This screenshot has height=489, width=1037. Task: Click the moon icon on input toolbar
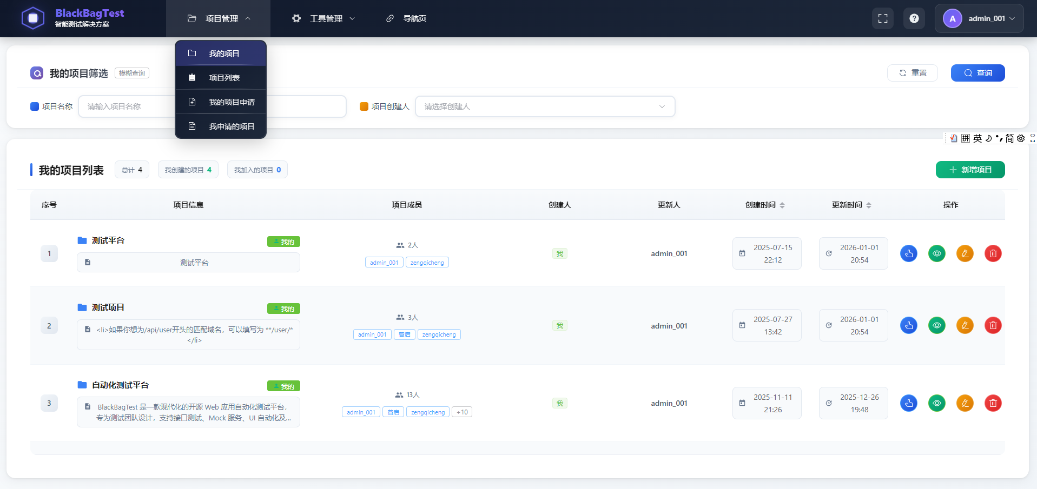pyautogui.click(x=988, y=138)
